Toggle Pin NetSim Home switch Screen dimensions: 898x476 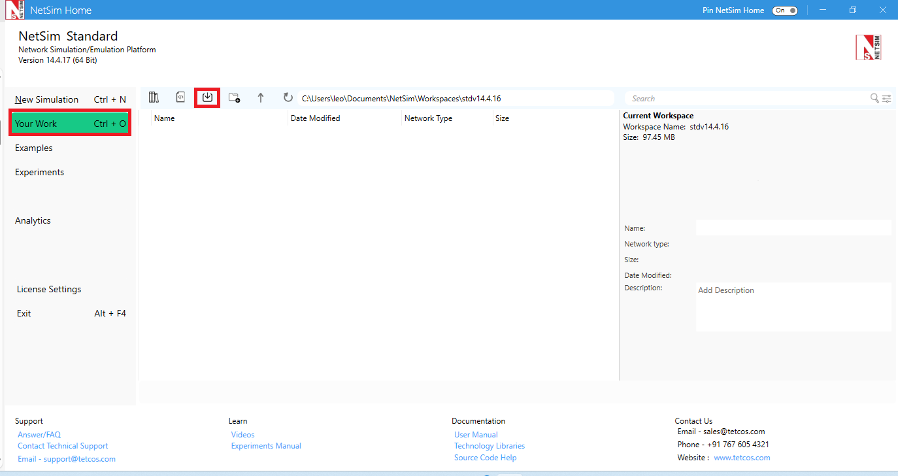click(x=784, y=10)
